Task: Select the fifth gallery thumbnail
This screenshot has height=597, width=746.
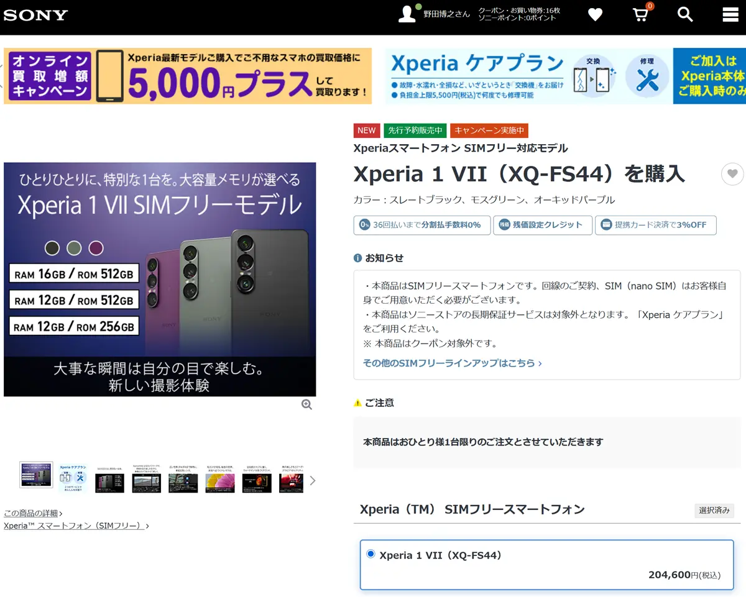Action: coord(183,479)
